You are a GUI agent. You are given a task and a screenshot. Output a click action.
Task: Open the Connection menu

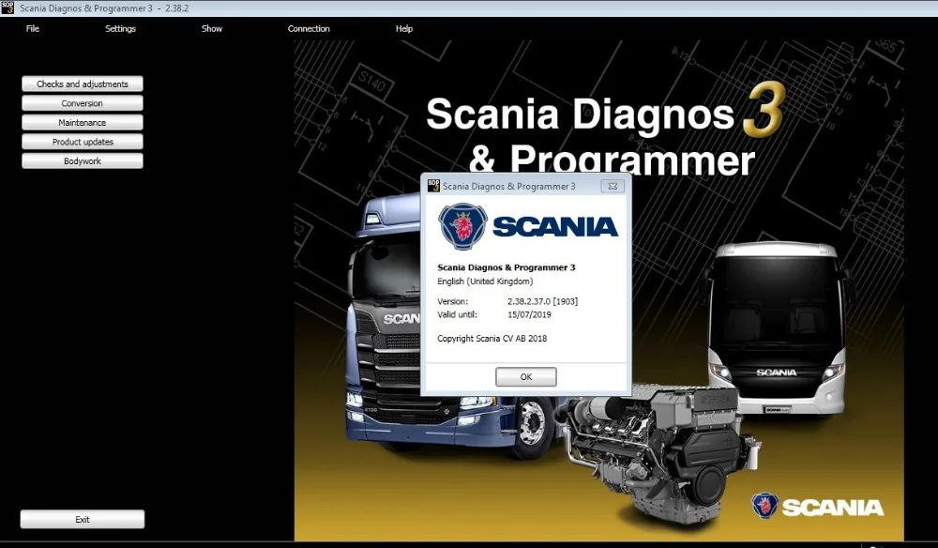(x=309, y=29)
